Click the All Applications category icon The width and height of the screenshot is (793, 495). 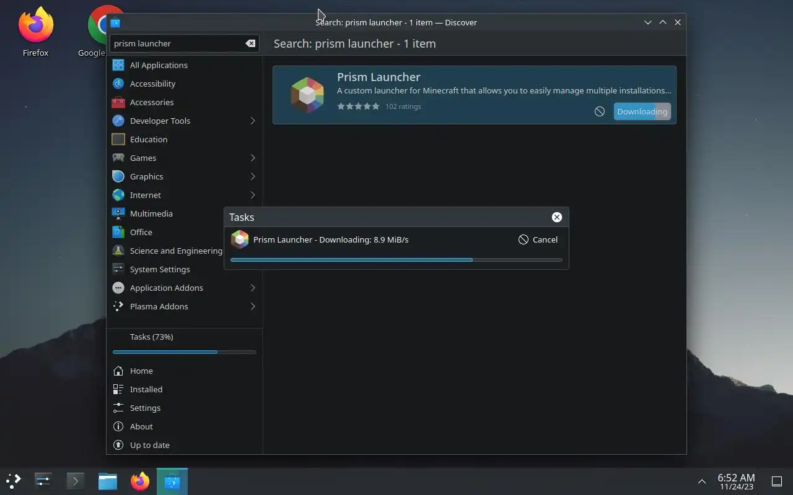(x=118, y=65)
